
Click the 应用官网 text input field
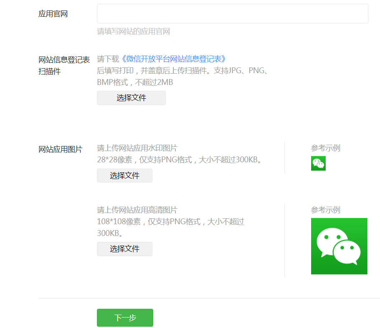232,14
